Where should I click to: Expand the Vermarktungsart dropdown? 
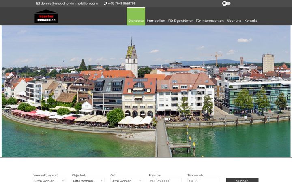point(49,180)
